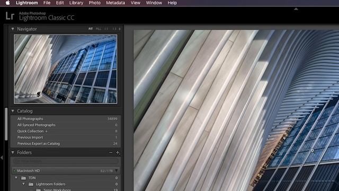Collapse the Lightroom Folders tree node
Image resolution: width=339 pixels, height=191 pixels.
point(23,184)
